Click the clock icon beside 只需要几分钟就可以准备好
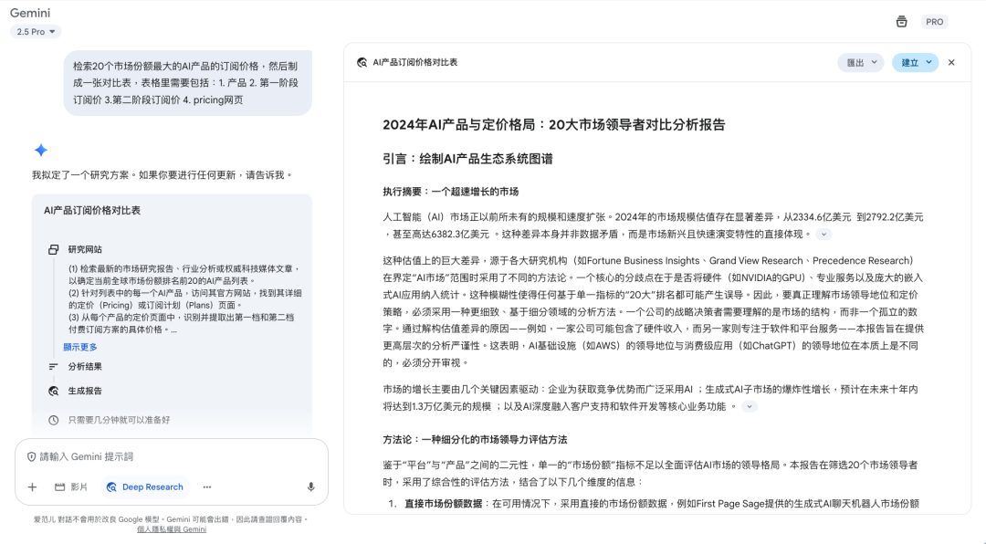This screenshot has width=986, height=544. [54, 420]
